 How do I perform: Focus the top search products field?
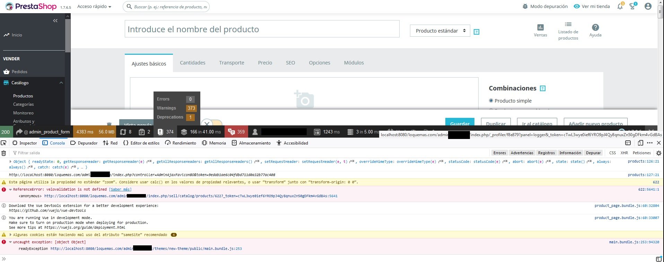click(166, 7)
